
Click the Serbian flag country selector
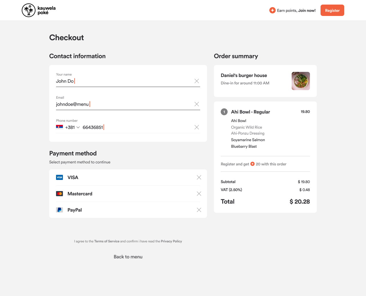click(x=59, y=127)
